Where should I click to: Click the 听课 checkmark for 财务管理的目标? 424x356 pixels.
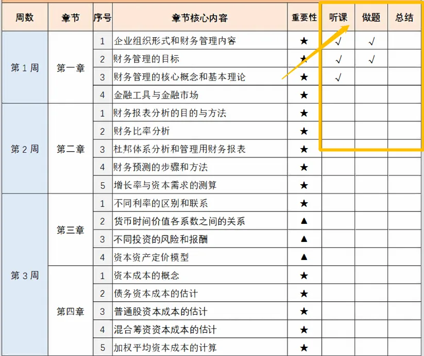coord(338,59)
